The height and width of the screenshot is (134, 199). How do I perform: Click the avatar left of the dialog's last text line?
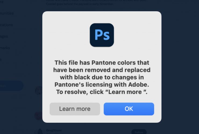39,91
